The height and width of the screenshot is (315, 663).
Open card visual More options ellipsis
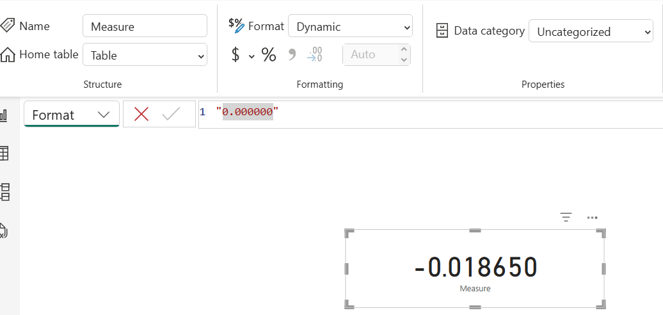point(593,218)
